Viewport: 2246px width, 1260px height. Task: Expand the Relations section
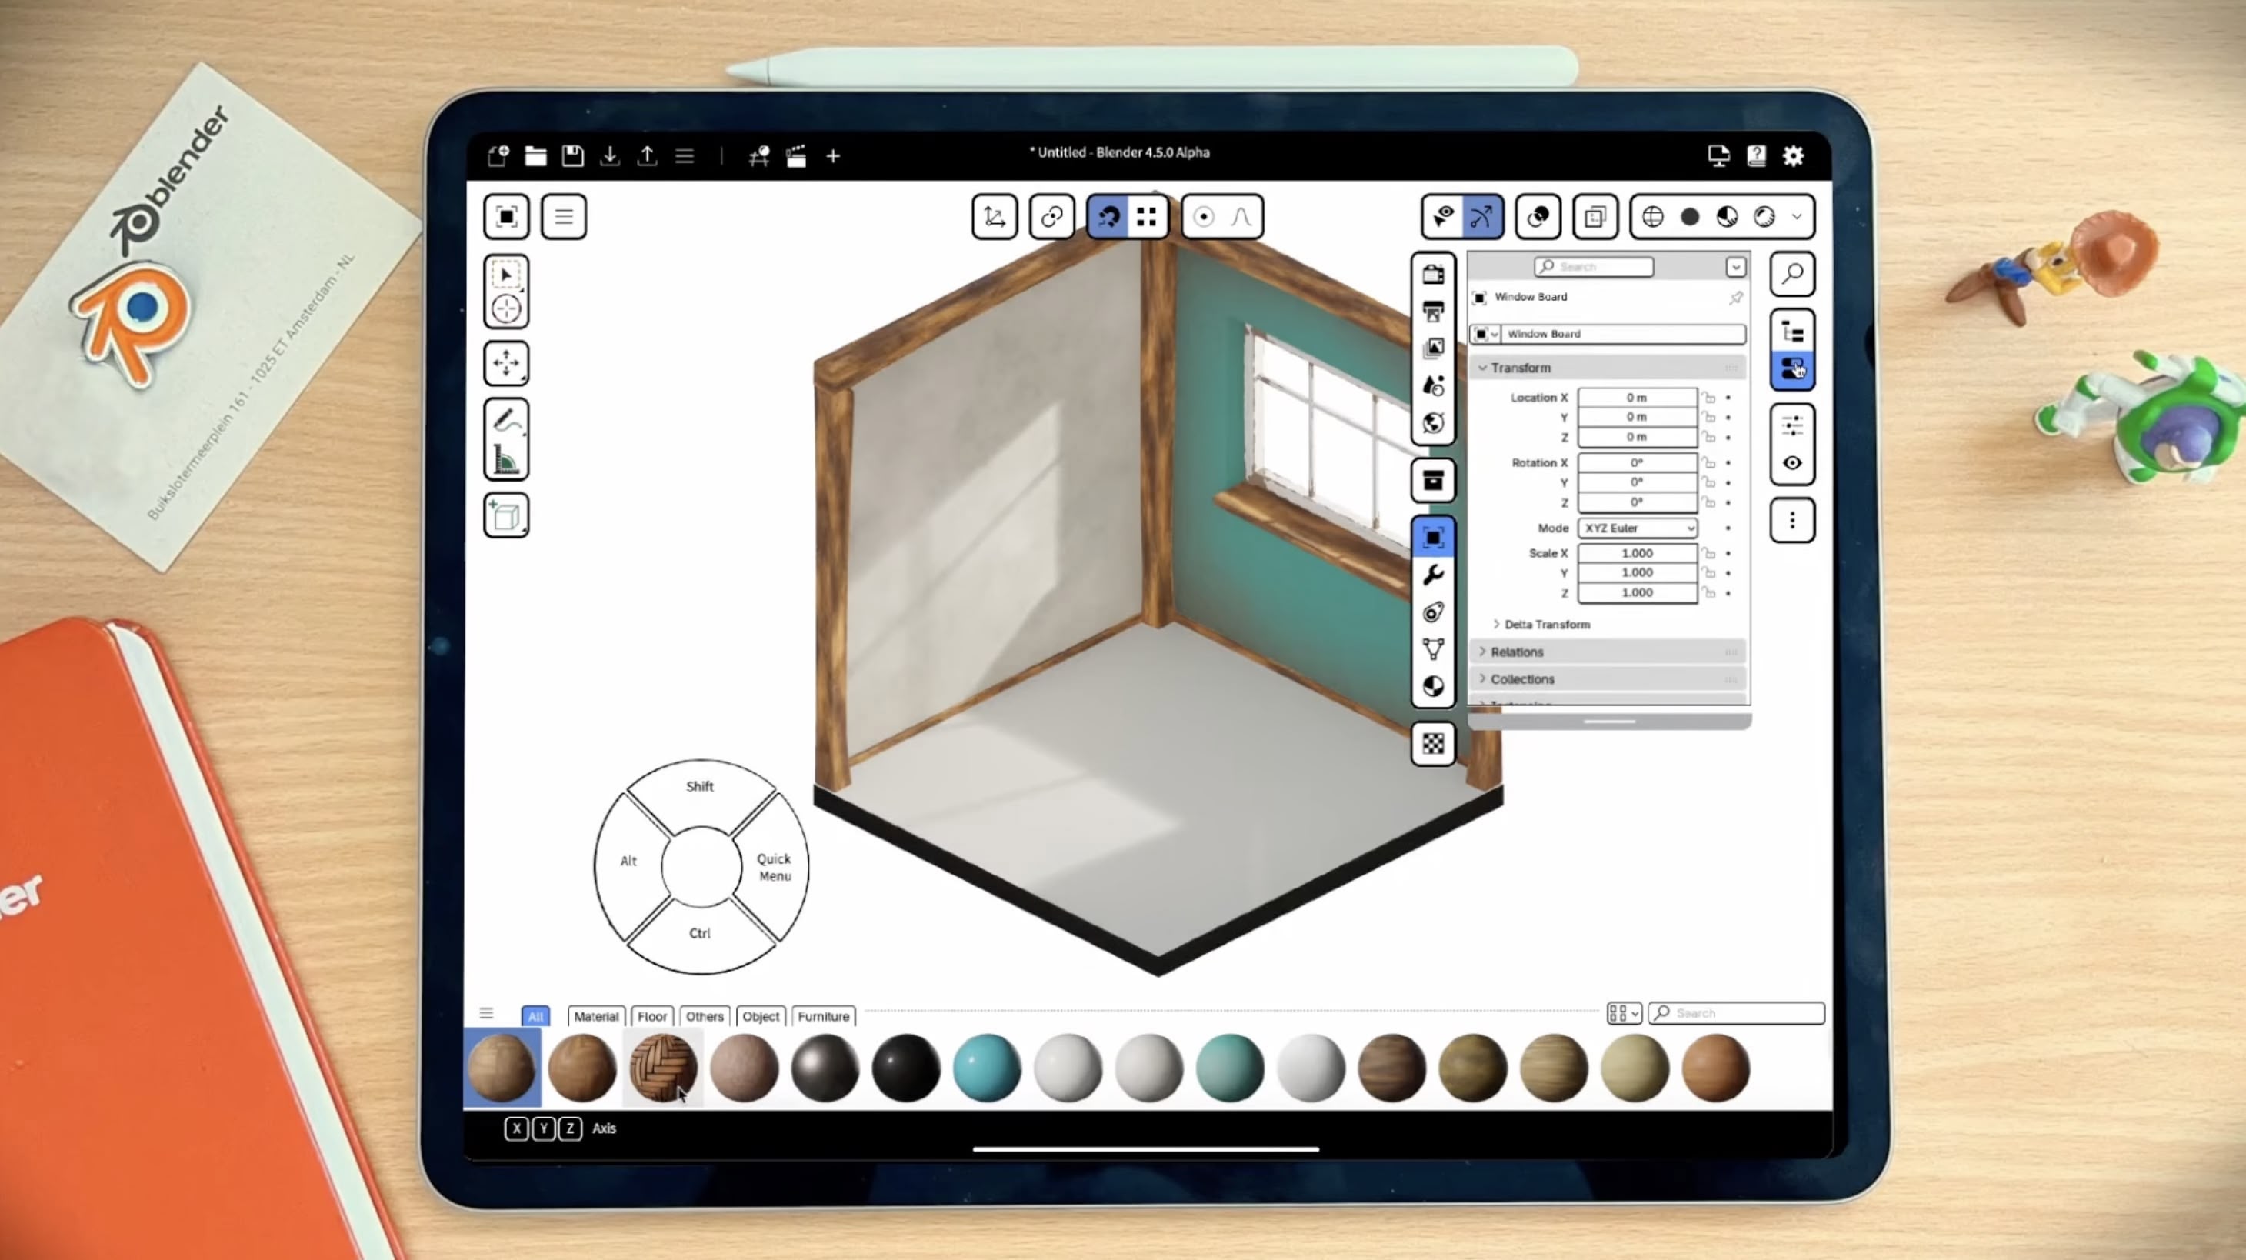pos(1516,652)
